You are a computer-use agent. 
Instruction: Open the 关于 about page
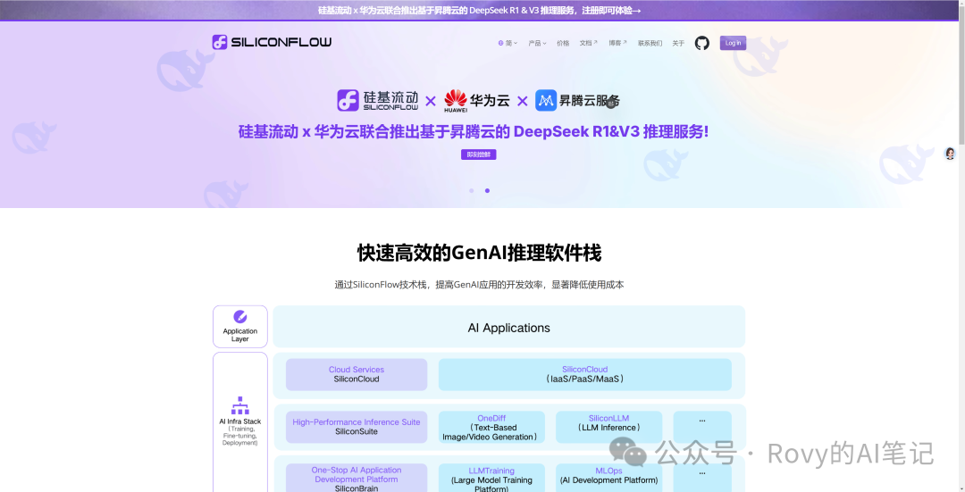tap(678, 43)
